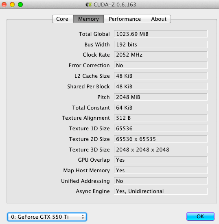
Task: Click the Clock Rate label
Action: (96, 55)
